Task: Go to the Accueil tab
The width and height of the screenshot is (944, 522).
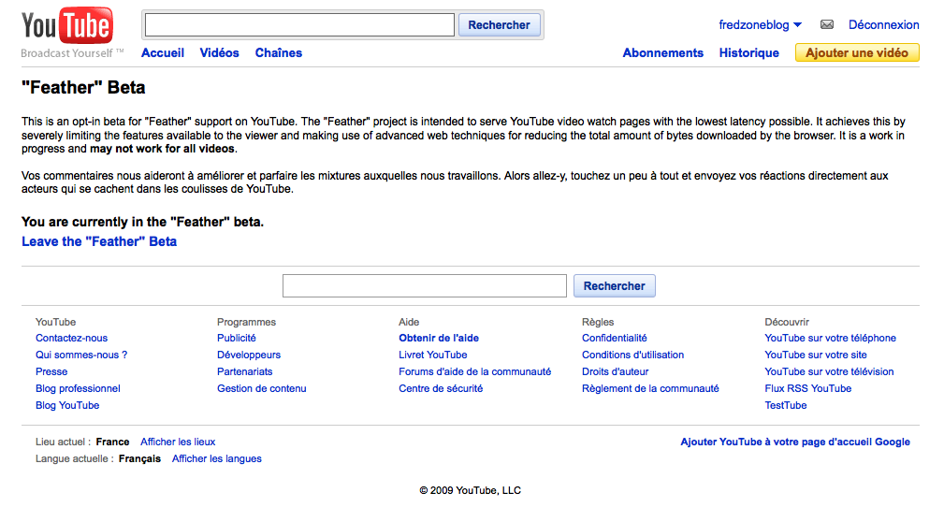Action: click(163, 53)
